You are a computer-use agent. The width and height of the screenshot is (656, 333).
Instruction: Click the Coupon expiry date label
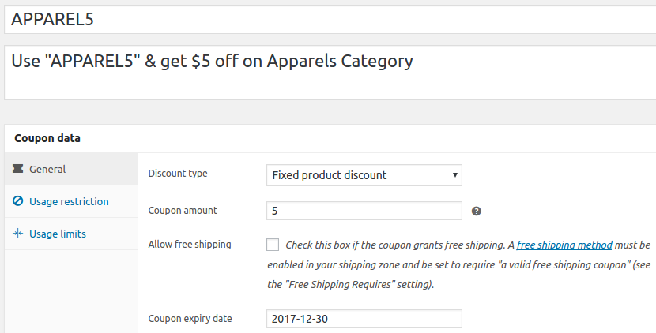tap(190, 319)
